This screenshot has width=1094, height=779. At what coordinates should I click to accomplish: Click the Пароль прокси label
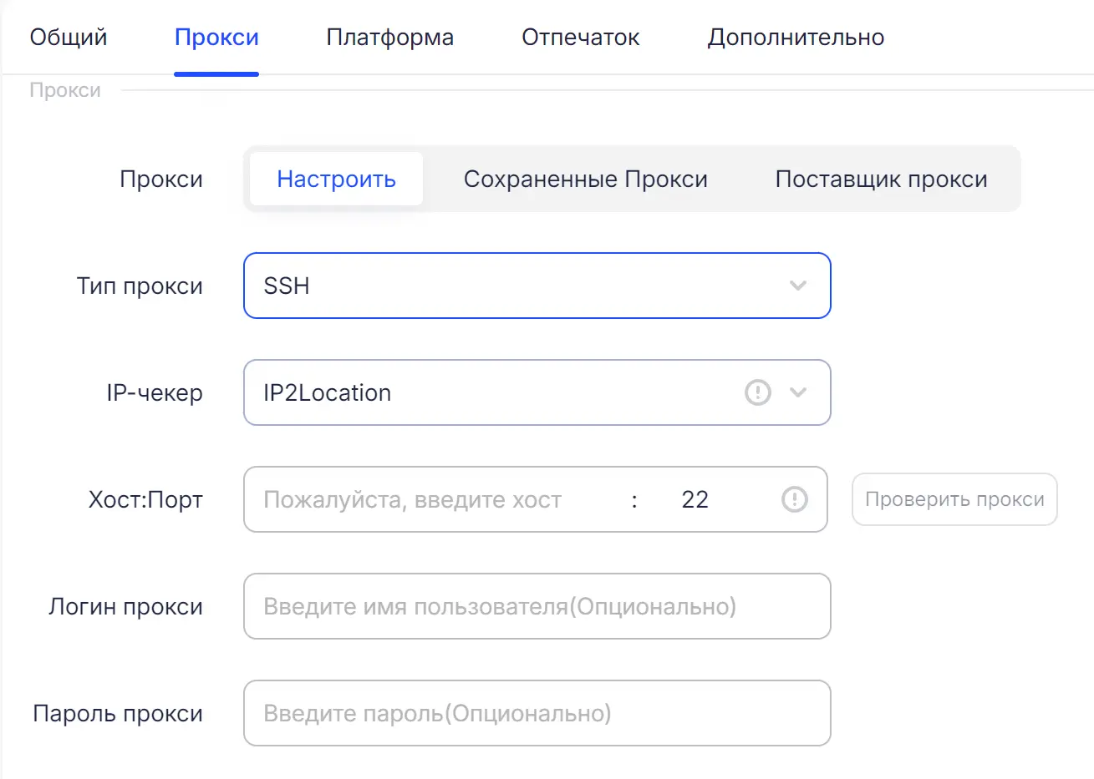click(118, 713)
